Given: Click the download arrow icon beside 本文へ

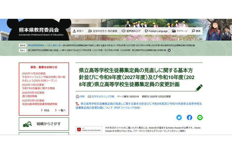Looking at the screenshot, I should click(74, 31).
